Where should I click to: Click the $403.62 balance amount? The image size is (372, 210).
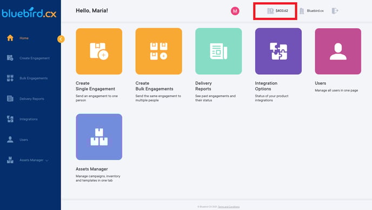click(x=282, y=11)
